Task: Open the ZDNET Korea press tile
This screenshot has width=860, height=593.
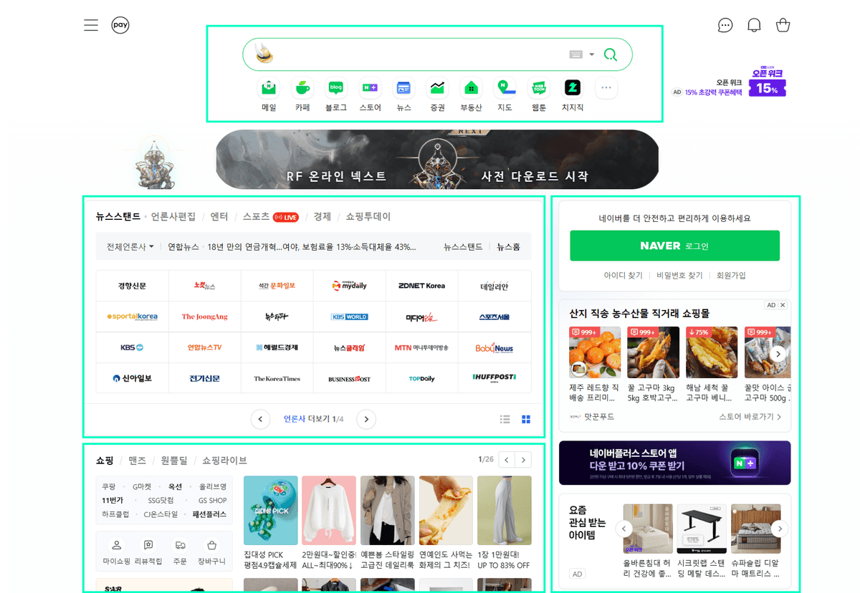Action: (x=421, y=286)
